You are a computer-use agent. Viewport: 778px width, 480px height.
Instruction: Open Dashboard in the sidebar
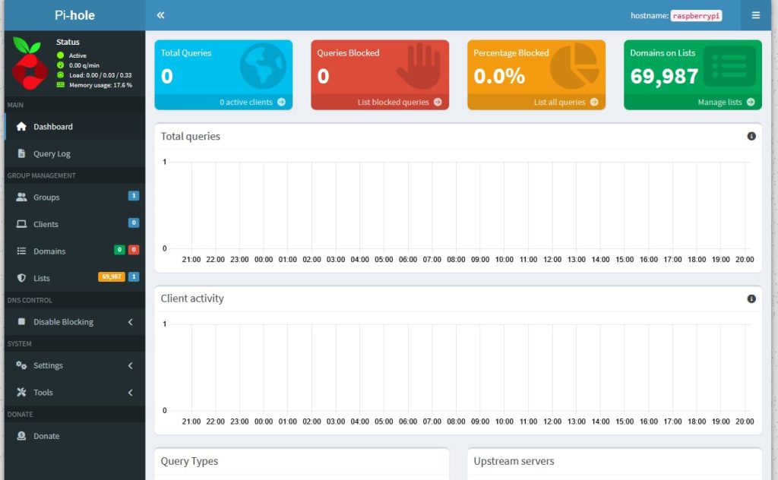click(53, 127)
